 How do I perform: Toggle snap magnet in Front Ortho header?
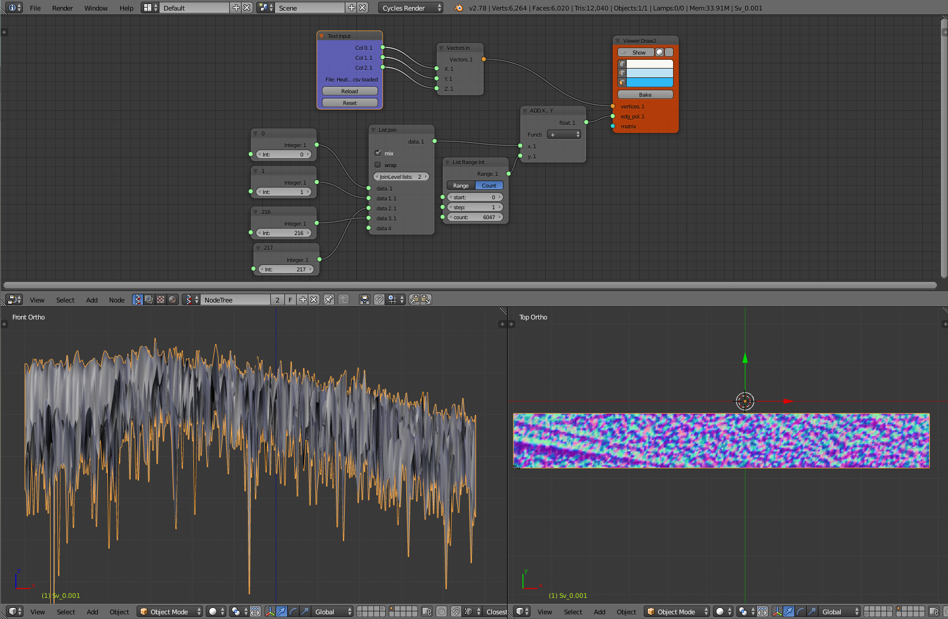(456, 611)
